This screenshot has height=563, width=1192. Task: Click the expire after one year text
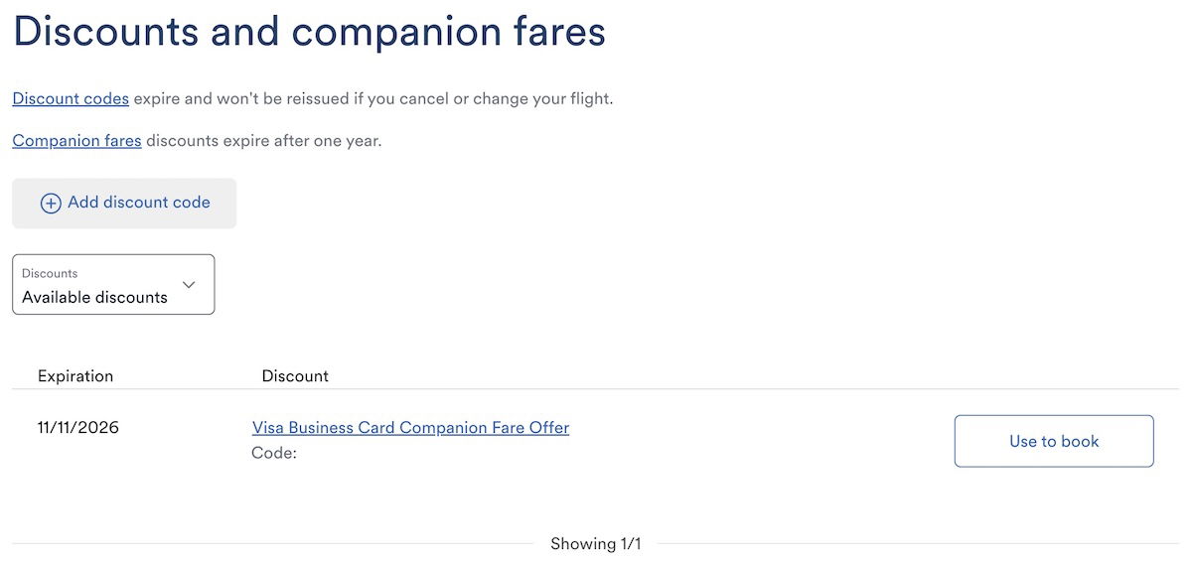[x=263, y=141]
